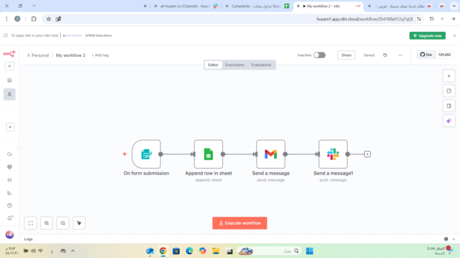Expand the sidebar with the small arrow
Screen dimensions: 460x258
[19, 148]
